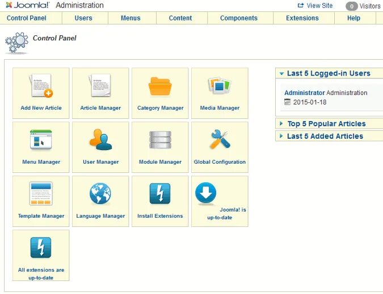Open Article Manager via its document icon
Image resolution: width=383 pixels, height=294 pixels.
pyautogui.click(x=100, y=85)
